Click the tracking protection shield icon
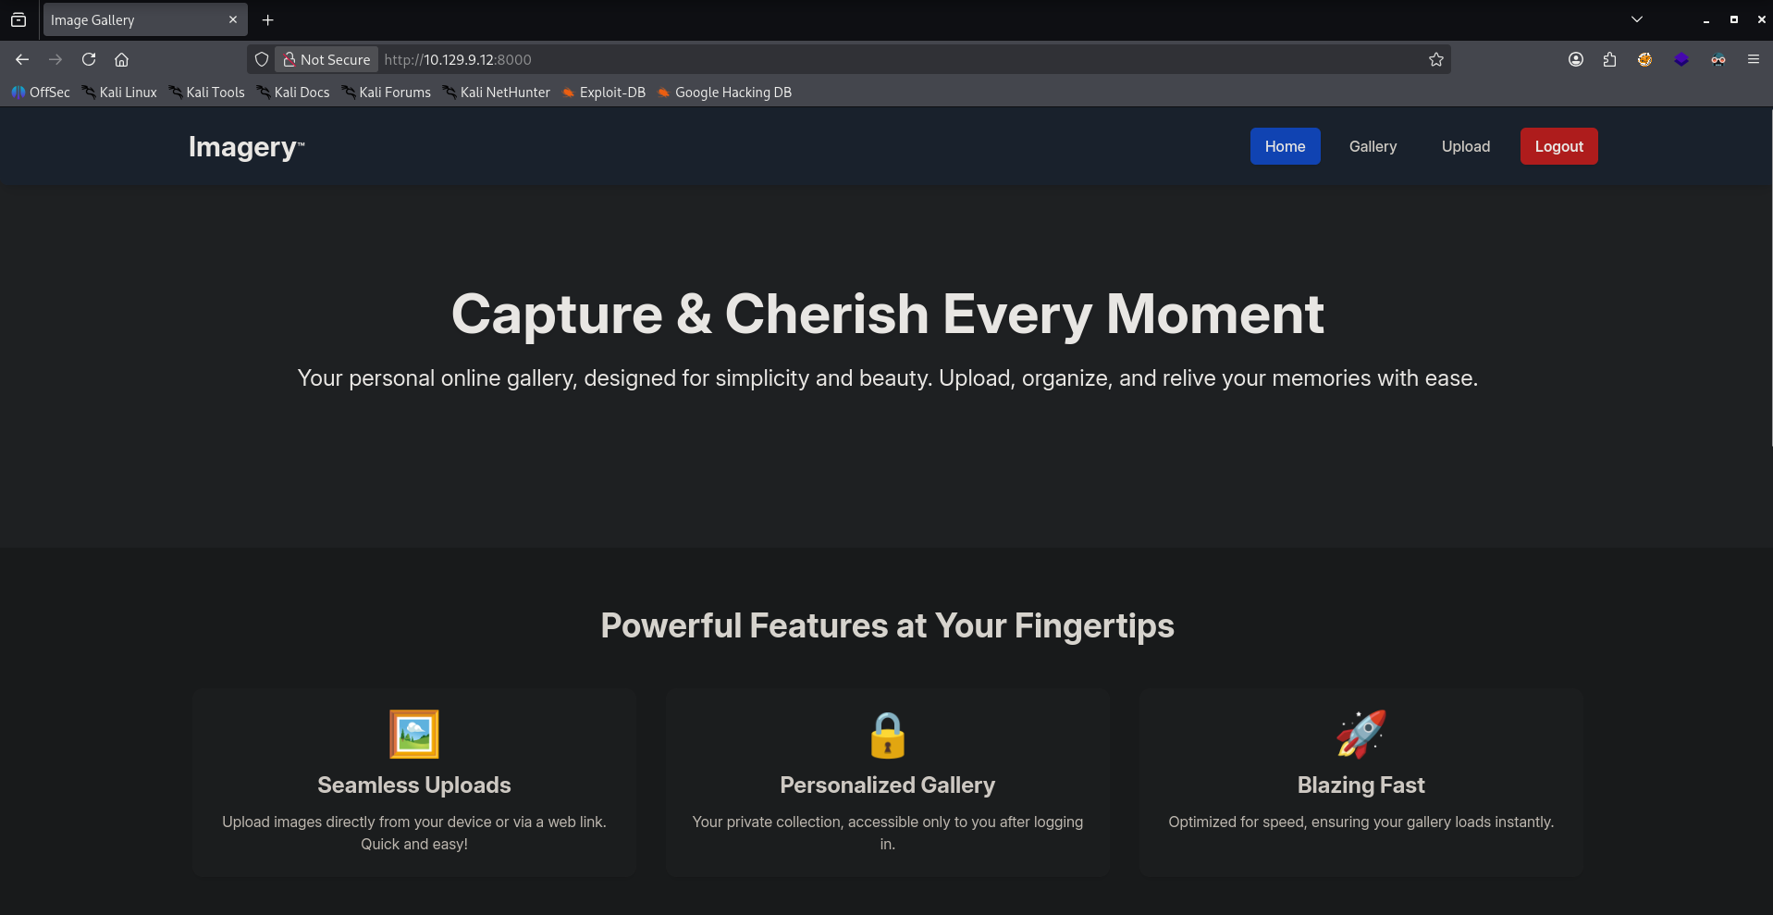Image resolution: width=1773 pixels, height=915 pixels. (262, 59)
